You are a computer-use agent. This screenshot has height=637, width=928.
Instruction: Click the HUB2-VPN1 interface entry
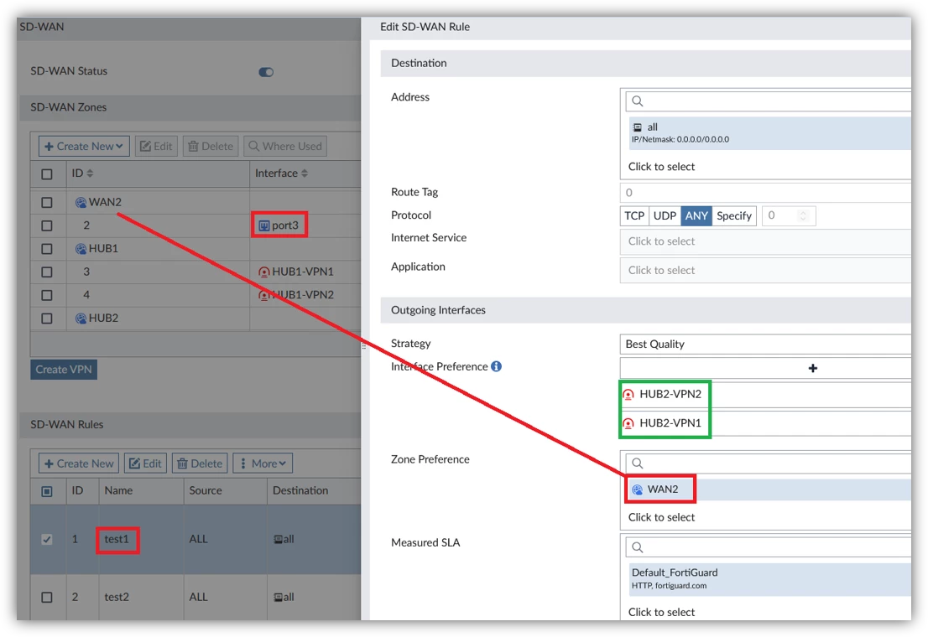(767, 423)
